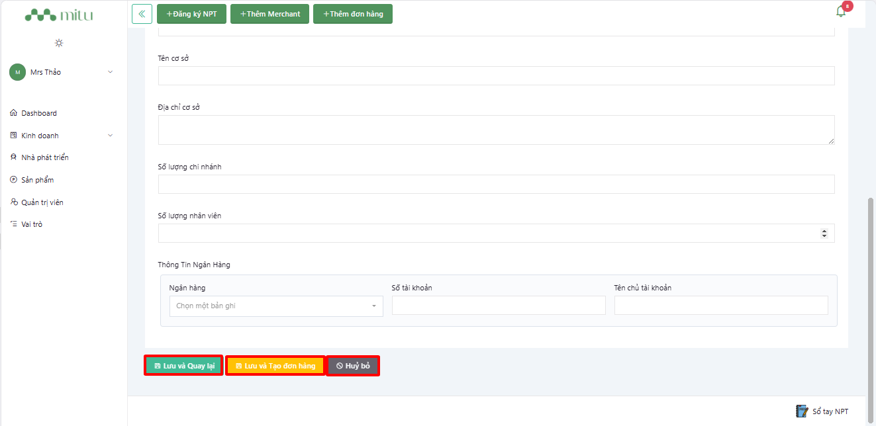
Task: Click Lưu và Quay lại button
Action: point(183,366)
